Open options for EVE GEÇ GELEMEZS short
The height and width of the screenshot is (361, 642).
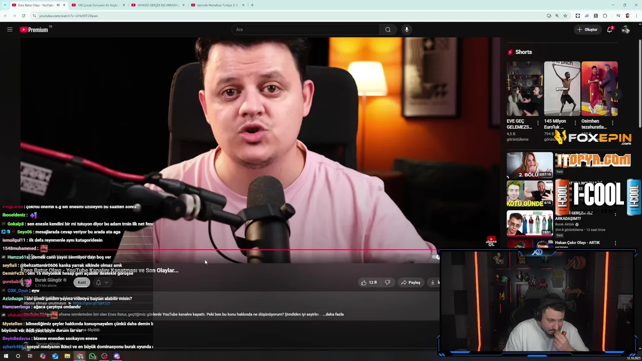[538, 122]
